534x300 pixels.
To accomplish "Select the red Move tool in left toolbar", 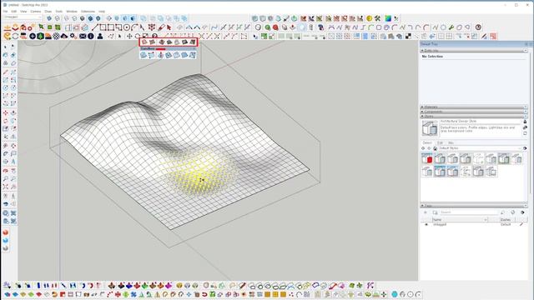I will click(x=6, y=112).
